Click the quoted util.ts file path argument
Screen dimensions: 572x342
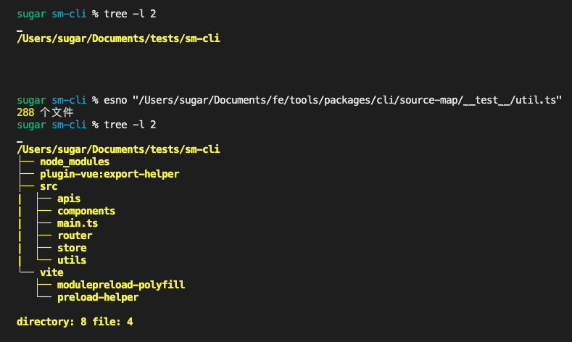coord(347,100)
